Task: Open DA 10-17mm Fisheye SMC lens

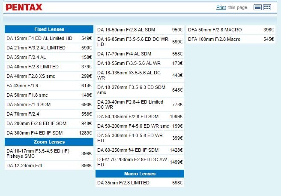Action: [38, 153]
